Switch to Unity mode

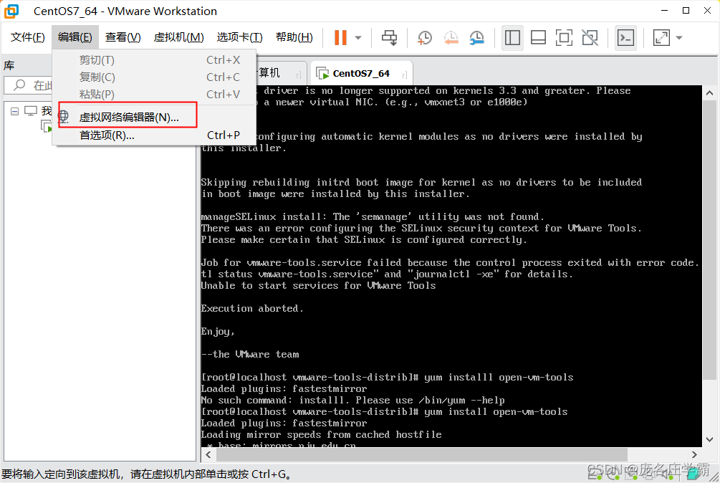(x=590, y=38)
